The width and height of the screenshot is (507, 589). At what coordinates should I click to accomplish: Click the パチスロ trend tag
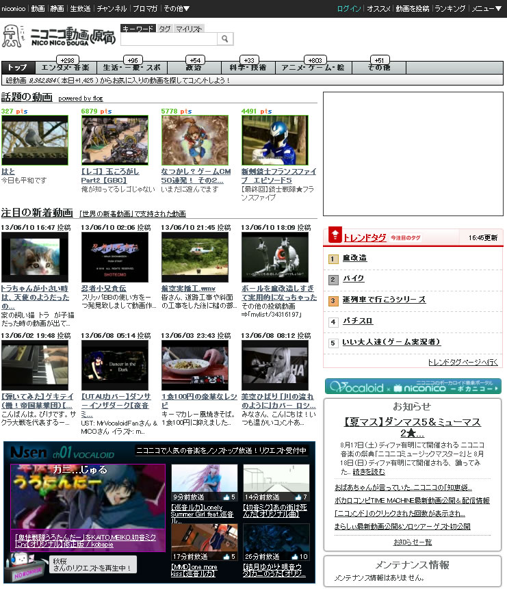tap(357, 321)
